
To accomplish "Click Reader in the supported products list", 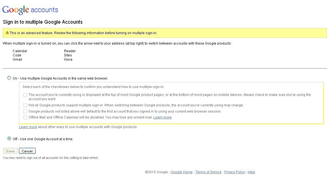I will [x=70, y=51].
